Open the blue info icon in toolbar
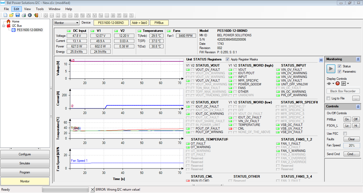Viewport: 363px width, 193px height. 30,15
